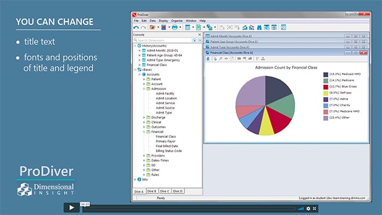Select the Primary Payor dimension
382x215 pixels.
point(165,142)
